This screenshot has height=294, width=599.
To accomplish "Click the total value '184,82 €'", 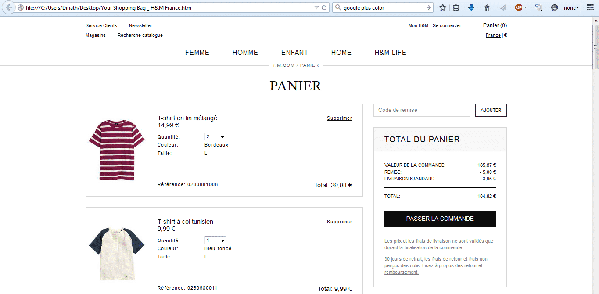I will (x=487, y=197).
